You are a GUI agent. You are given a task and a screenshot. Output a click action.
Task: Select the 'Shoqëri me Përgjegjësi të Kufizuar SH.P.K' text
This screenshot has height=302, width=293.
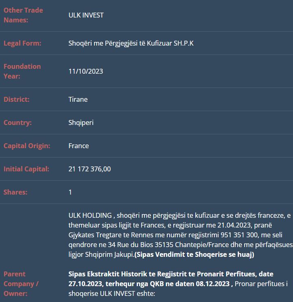[x=131, y=43]
